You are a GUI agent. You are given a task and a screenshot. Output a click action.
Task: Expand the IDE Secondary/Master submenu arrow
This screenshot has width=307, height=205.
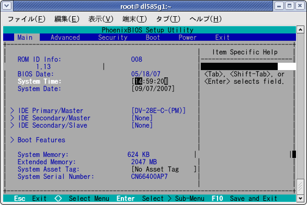pyautogui.click(x=12, y=118)
